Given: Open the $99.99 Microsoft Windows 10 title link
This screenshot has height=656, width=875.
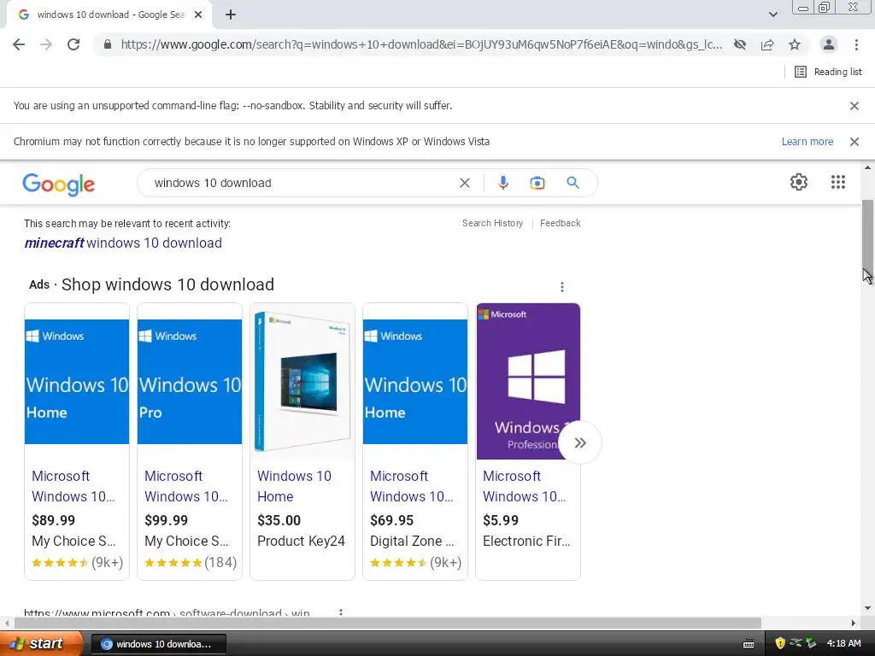Looking at the screenshot, I should click(x=185, y=486).
